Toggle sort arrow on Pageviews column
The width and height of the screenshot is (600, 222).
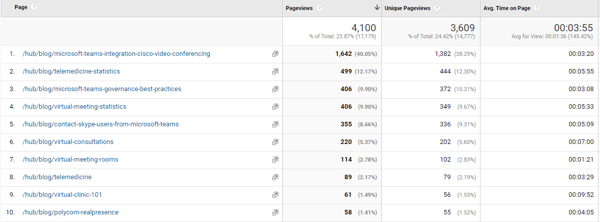coord(377,8)
